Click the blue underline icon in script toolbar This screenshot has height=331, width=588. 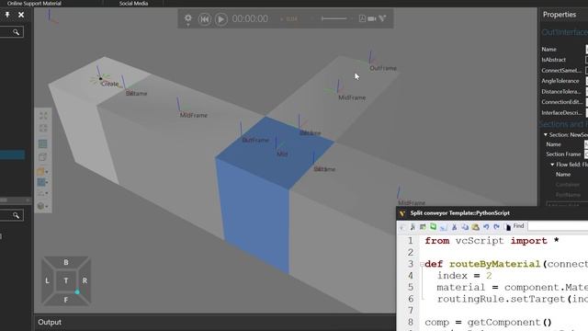point(444,227)
